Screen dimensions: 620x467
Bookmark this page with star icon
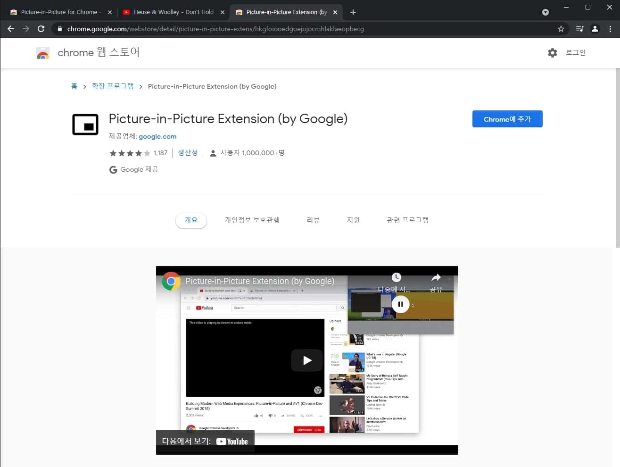pos(561,29)
